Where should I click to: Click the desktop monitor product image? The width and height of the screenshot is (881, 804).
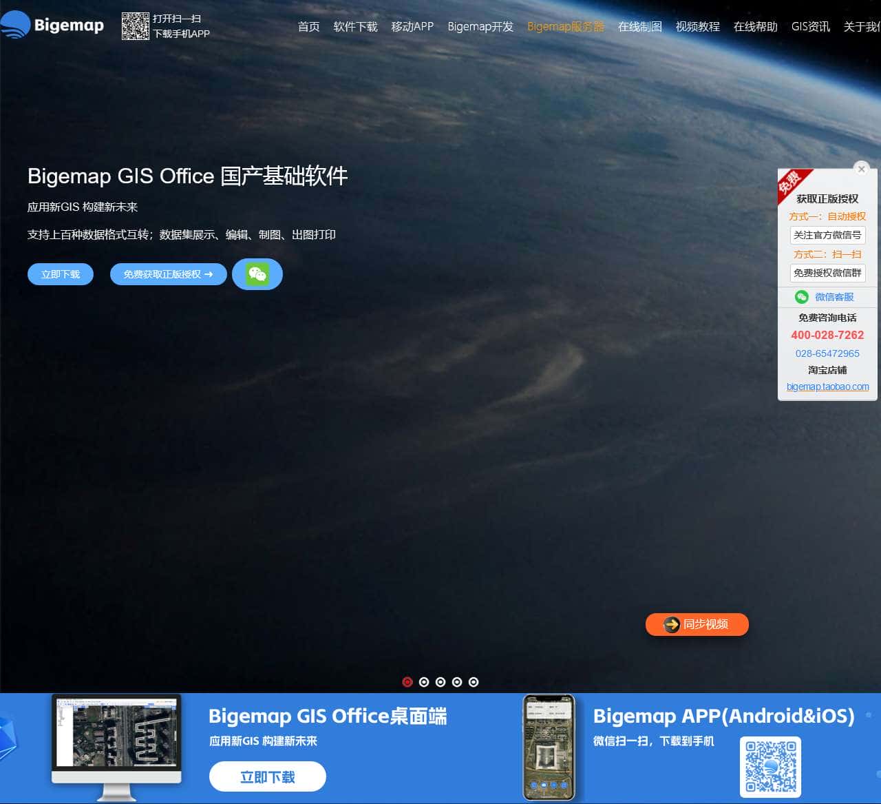click(117, 747)
